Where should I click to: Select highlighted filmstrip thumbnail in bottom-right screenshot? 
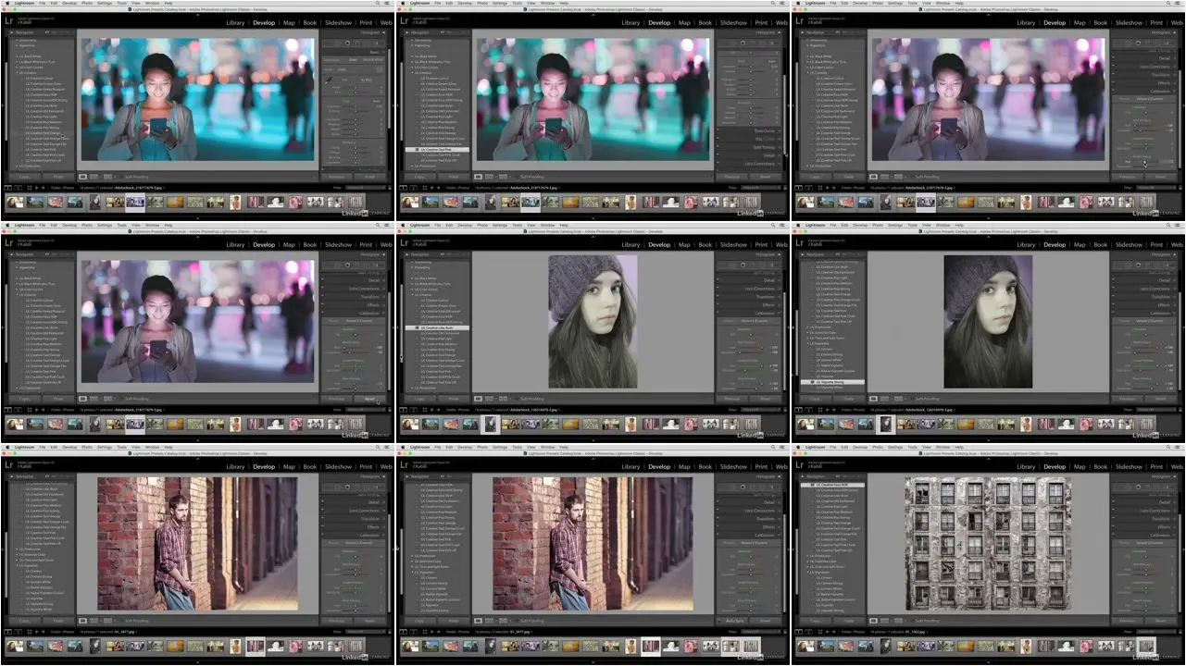click(x=1146, y=646)
